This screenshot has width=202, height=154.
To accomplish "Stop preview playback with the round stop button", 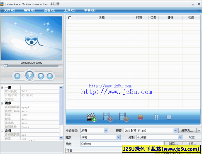I will [x=41, y=76].
